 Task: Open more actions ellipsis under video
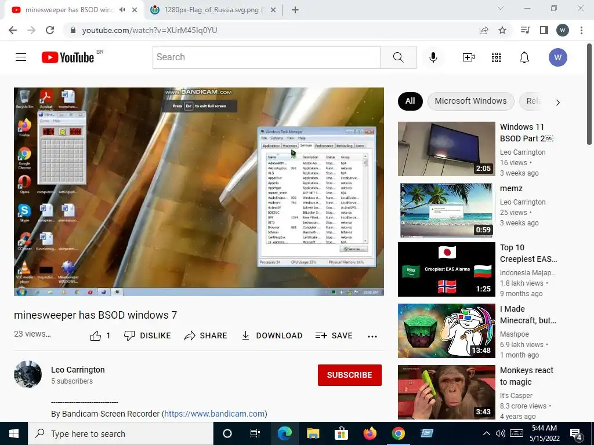pyautogui.click(x=372, y=337)
